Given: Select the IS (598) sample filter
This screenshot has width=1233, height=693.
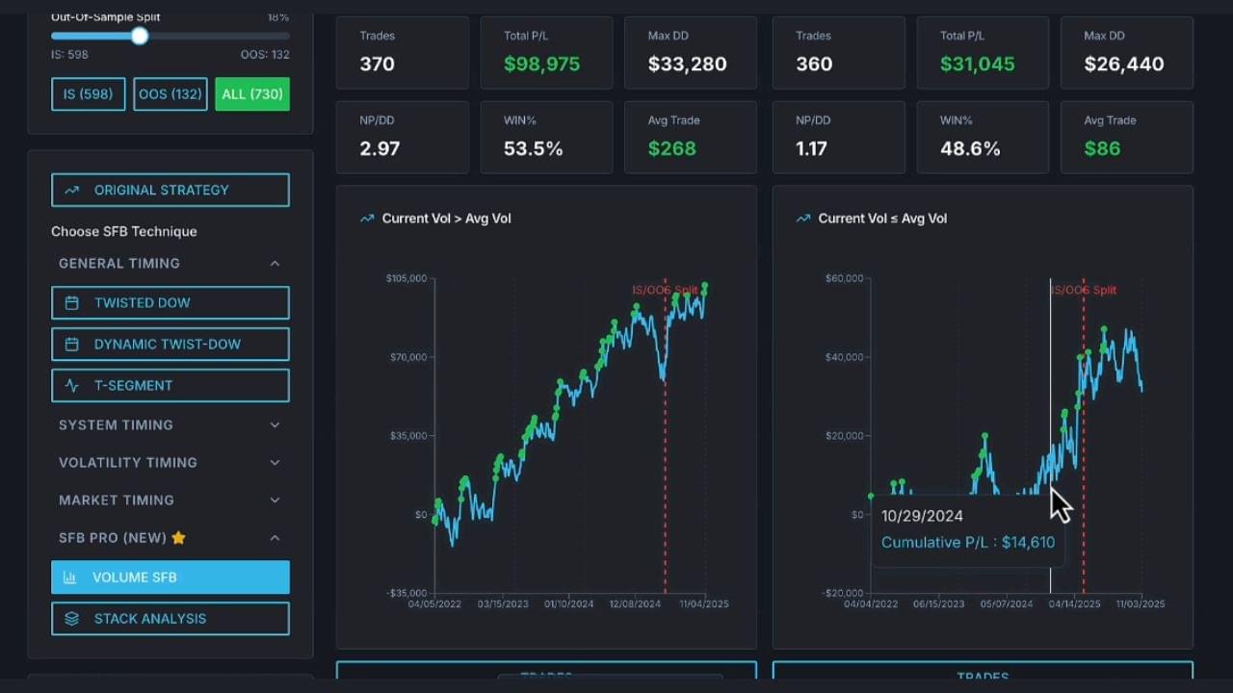Looking at the screenshot, I should (88, 94).
